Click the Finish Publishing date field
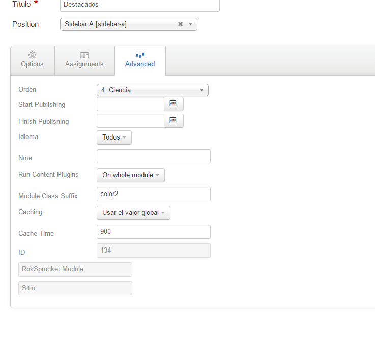This screenshot has height=358, width=375. point(131,121)
